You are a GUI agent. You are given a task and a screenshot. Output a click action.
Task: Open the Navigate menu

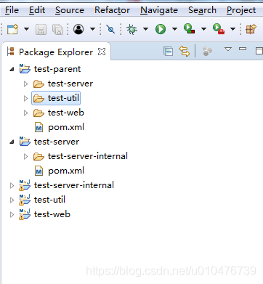[159, 10]
